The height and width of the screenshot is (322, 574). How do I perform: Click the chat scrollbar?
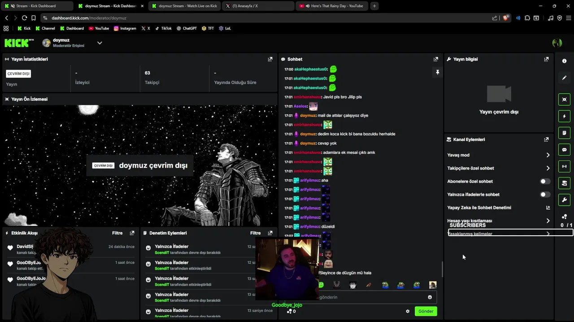[x=443, y=269]
